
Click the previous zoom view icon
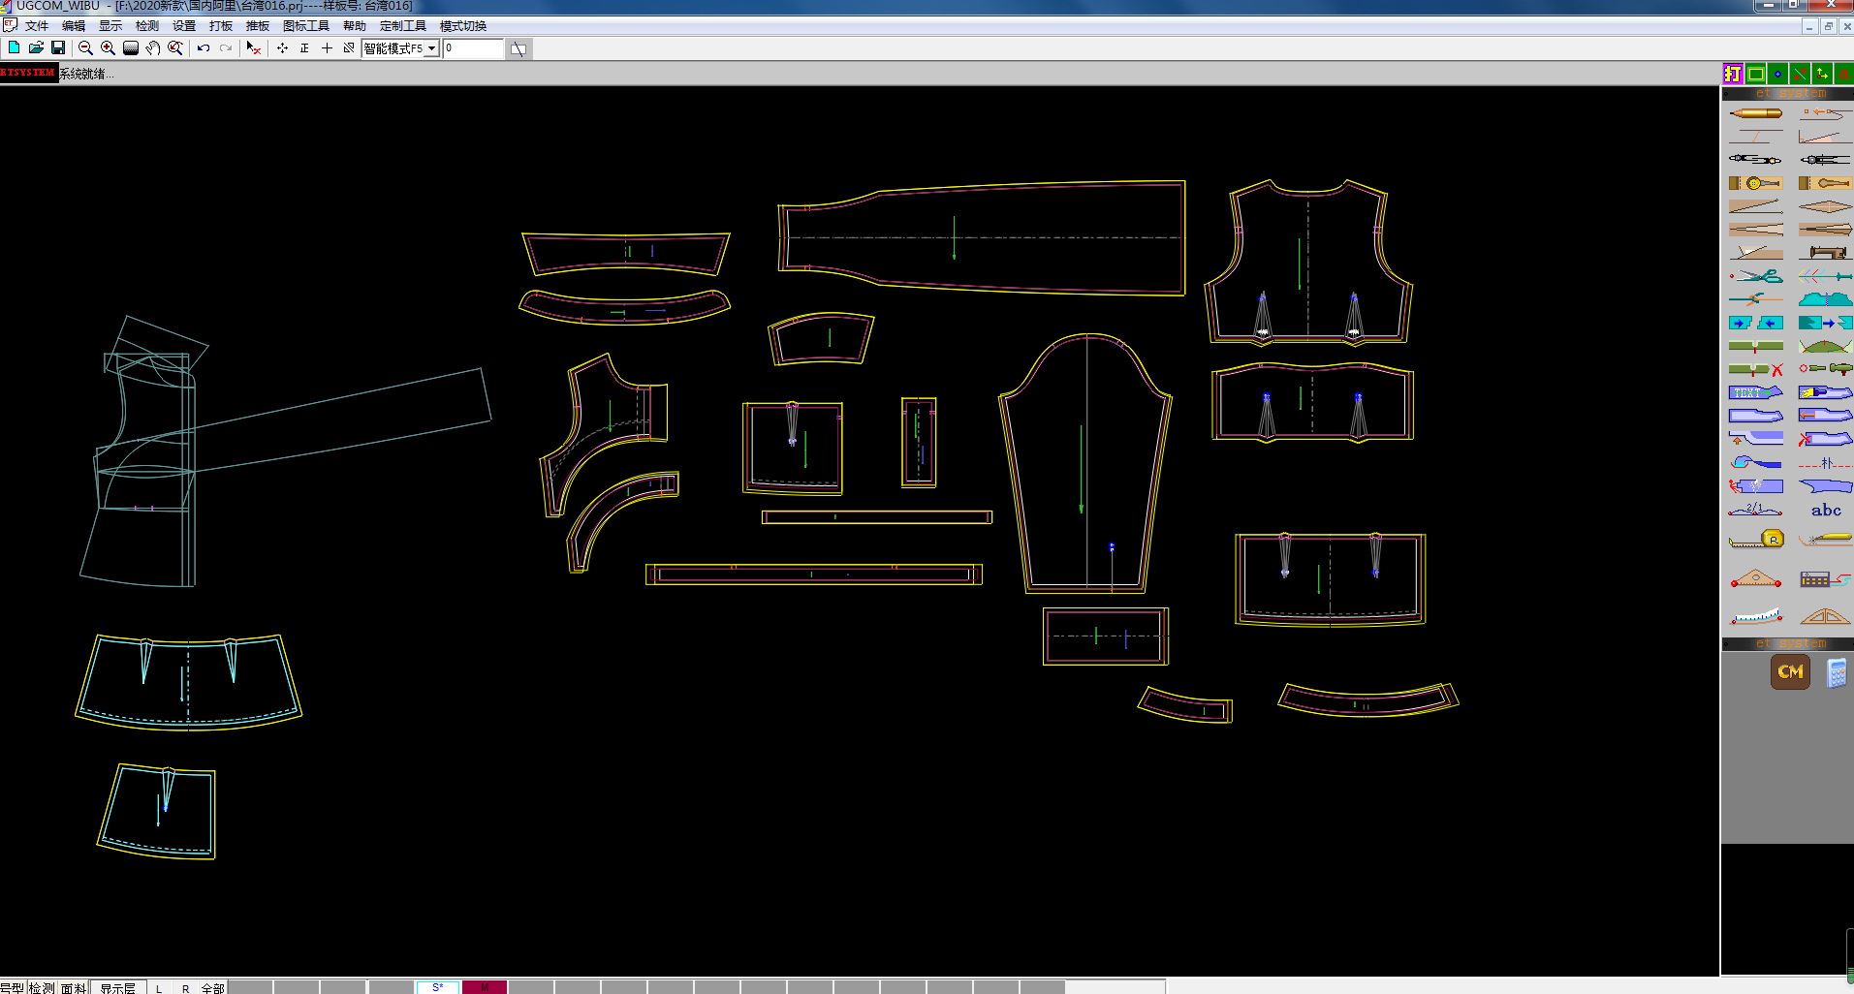[x=175, y=47]
